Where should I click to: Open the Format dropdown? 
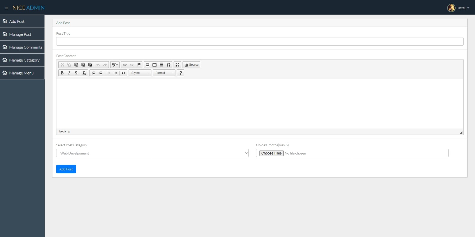click(164, 73)
